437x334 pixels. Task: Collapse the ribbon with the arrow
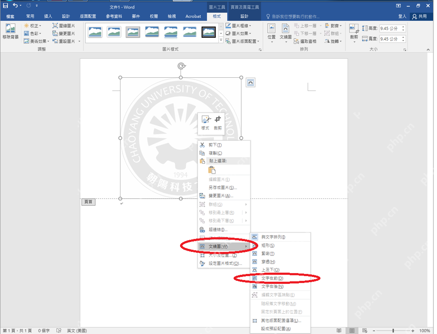pyautogui.click(x=428, y=50)
